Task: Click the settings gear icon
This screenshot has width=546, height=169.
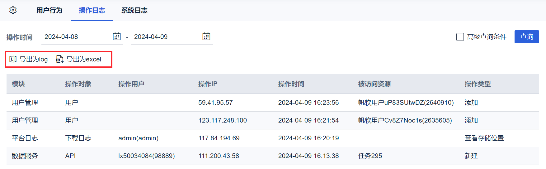Action: [13, 10]
